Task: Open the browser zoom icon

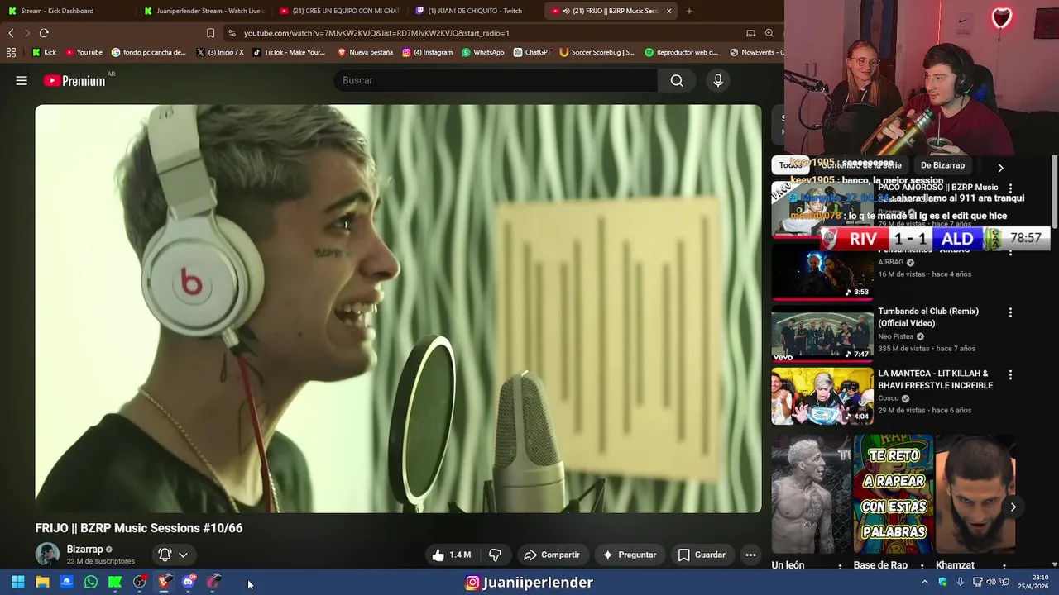Action: tap(769, 33)
